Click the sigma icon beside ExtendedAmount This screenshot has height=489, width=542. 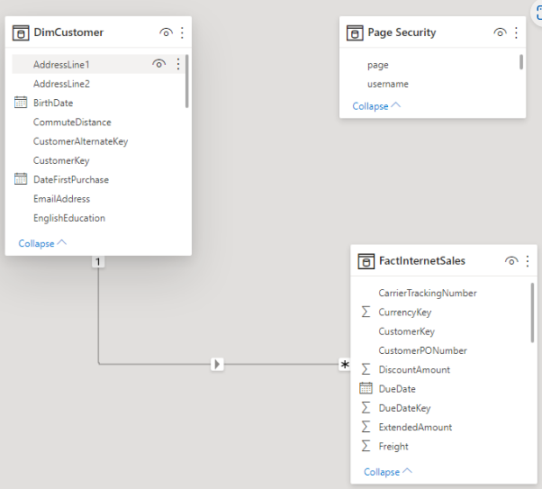(x=366, y=427)
